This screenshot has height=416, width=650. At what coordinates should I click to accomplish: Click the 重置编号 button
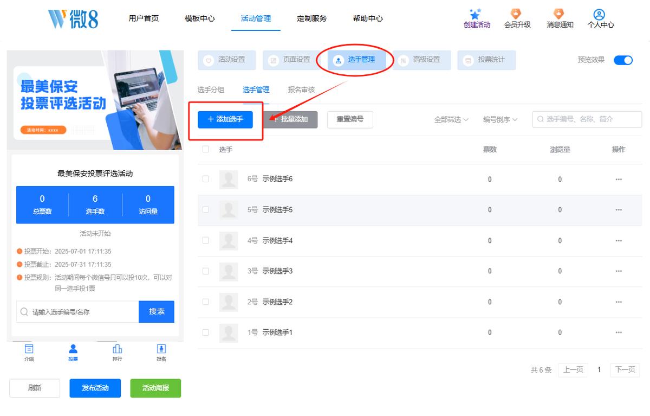click(350, 119)
